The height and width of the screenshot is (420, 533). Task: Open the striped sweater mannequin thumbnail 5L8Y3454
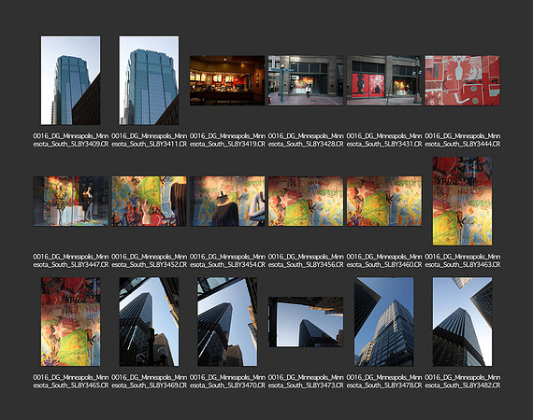[x=227, y=202]
